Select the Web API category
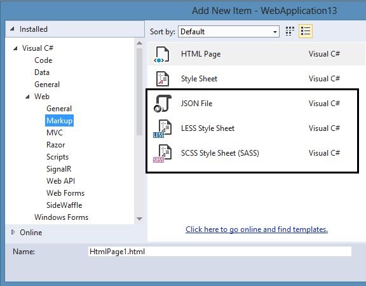Image resolution: width=366 pixels, height=286 pixels. pyautogui.click(x=61, y=181)
